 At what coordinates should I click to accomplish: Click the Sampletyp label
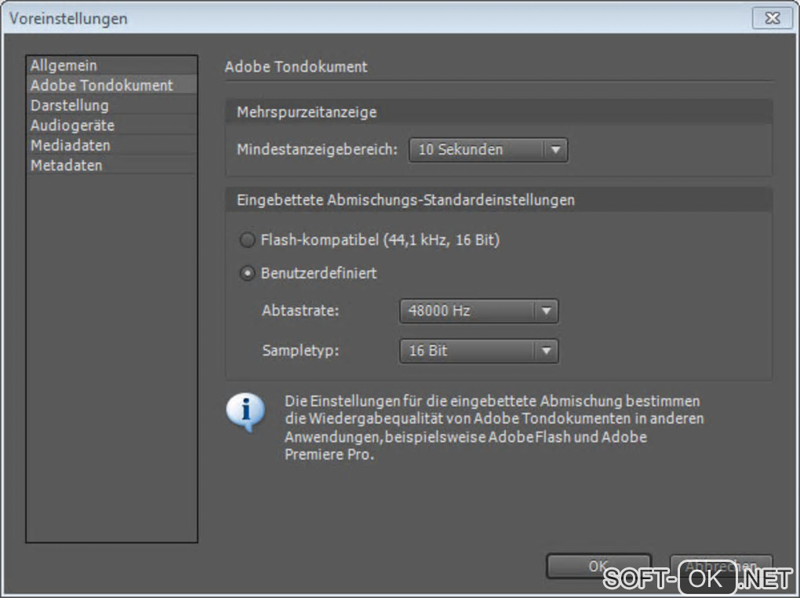(x=300, y=350)
